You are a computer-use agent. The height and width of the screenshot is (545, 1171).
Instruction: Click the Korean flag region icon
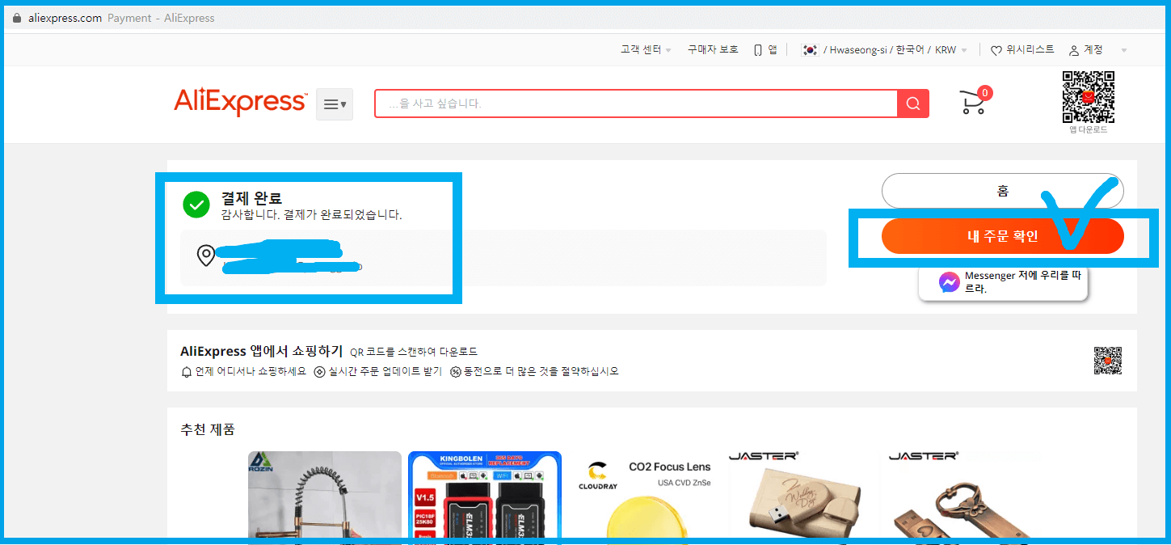811,49
